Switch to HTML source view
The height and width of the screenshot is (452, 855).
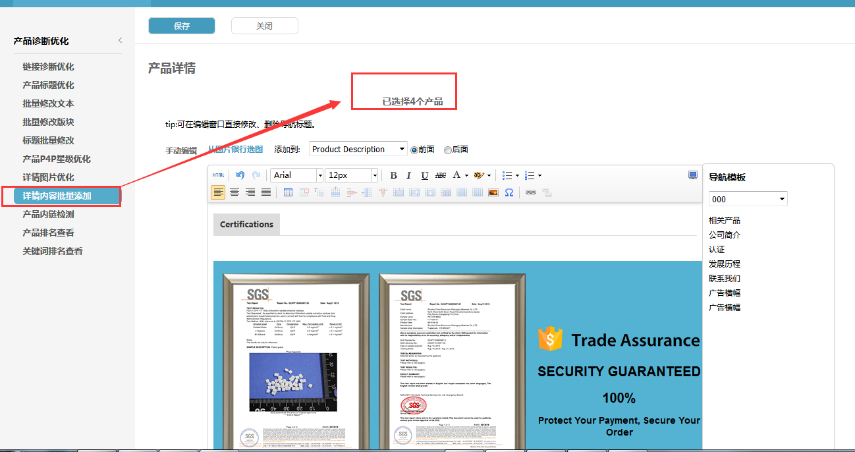[x=219, y=175]
